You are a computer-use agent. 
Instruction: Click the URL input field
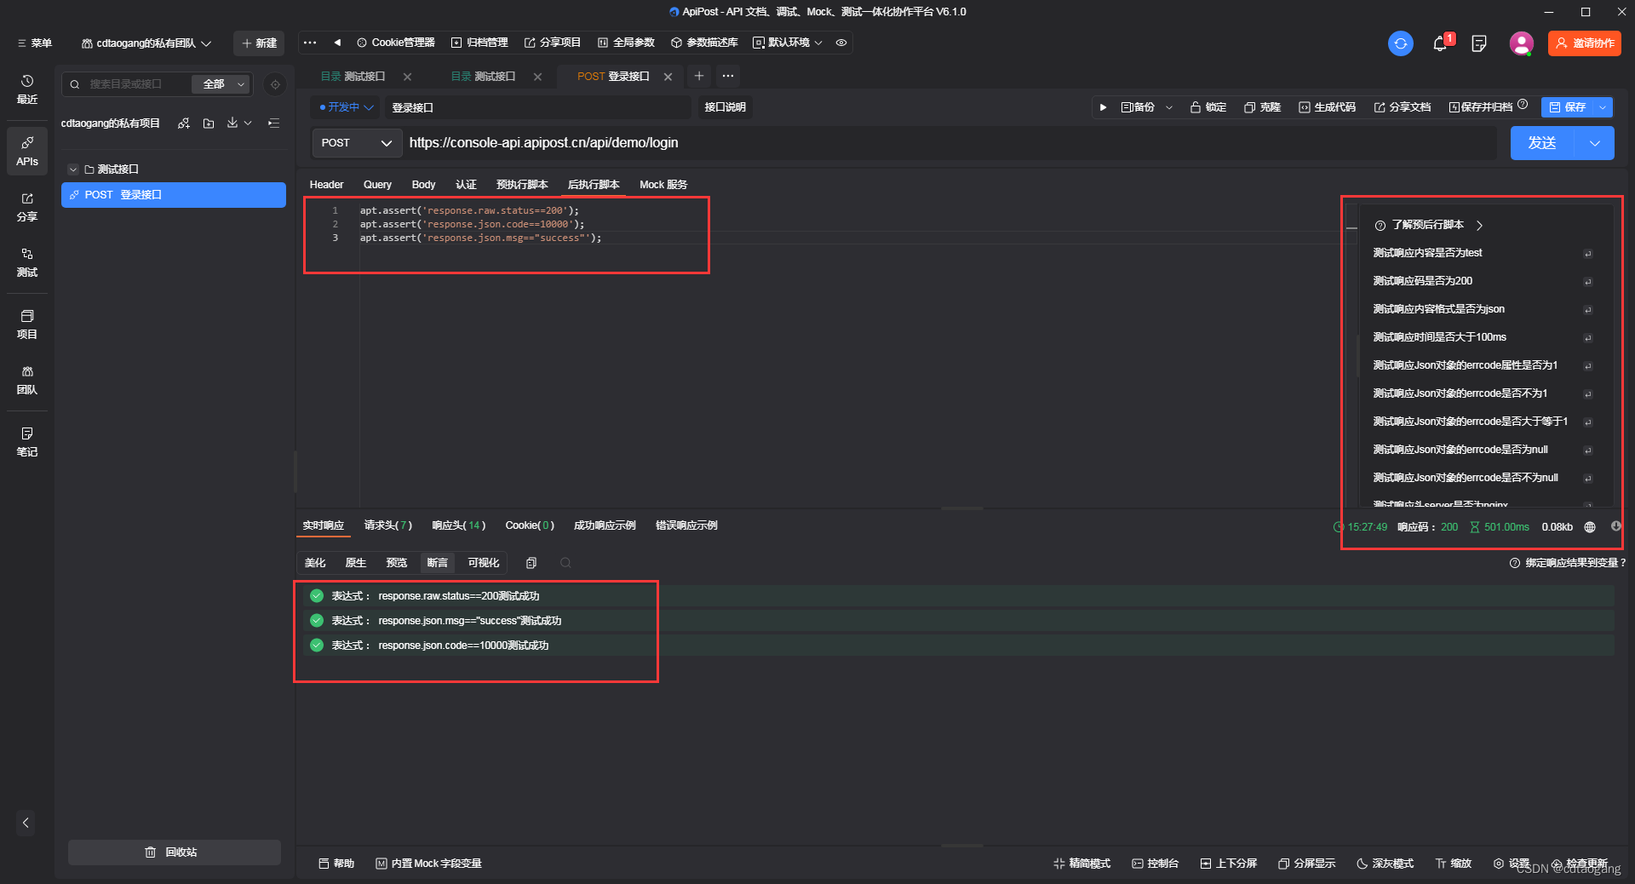click(x=949, y=143)
